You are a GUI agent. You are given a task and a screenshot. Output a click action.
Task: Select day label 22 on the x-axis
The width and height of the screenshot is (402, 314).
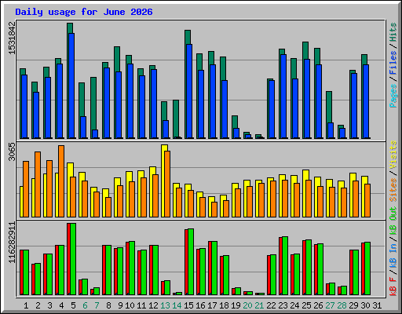tap(271, 305)
